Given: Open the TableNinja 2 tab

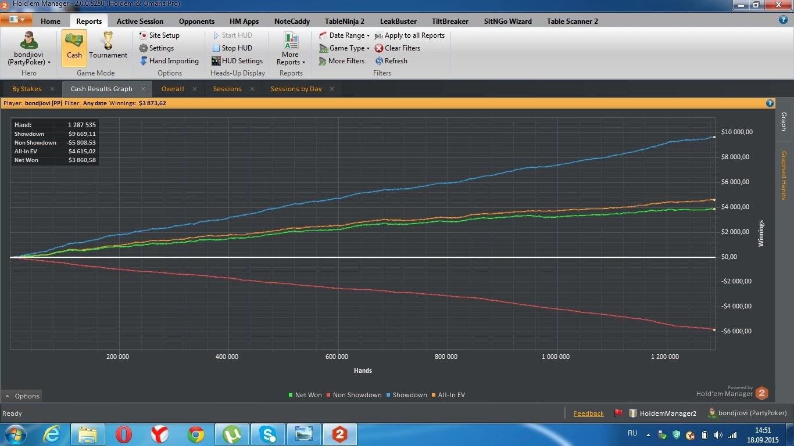Looking at the screenshot, I should (x=345, y=21).
